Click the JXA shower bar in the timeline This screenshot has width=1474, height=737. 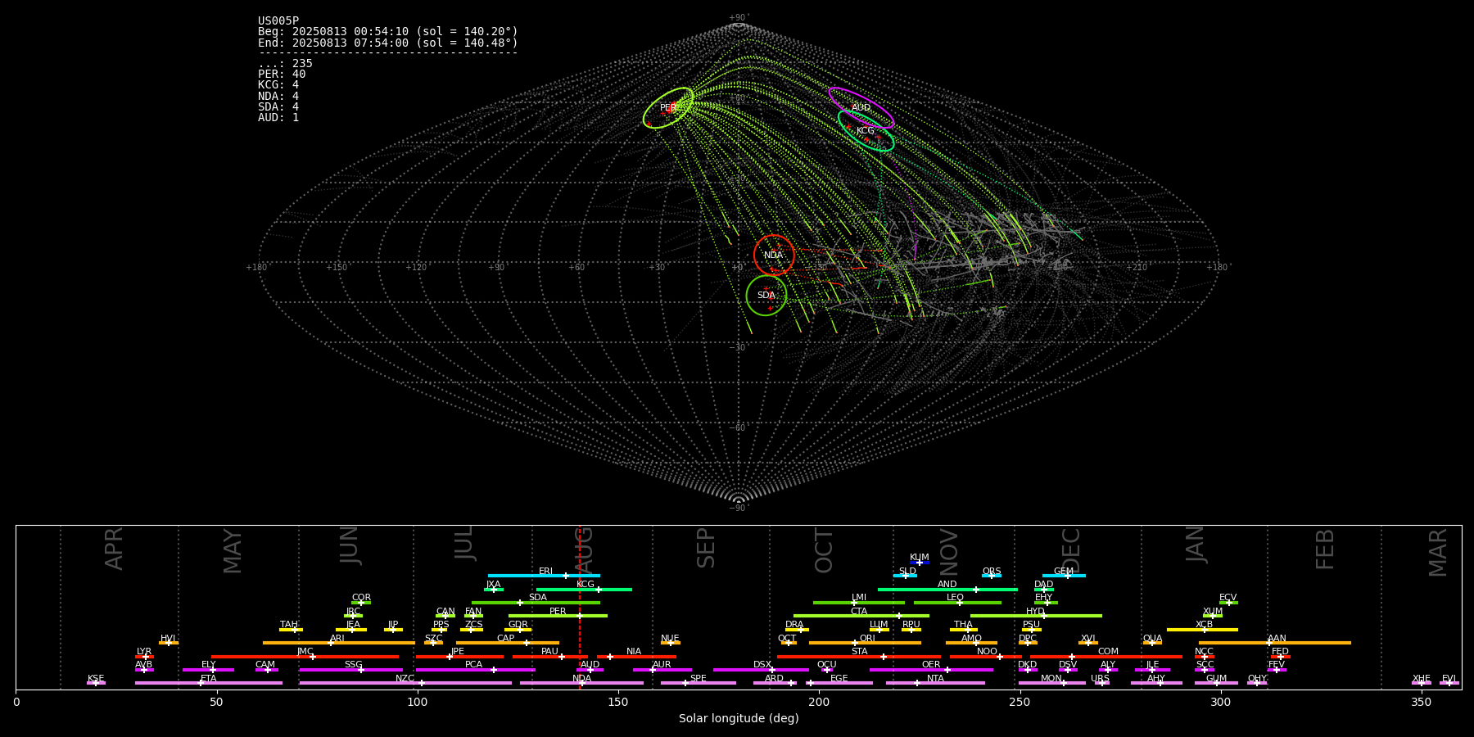[x=494, y=590]
